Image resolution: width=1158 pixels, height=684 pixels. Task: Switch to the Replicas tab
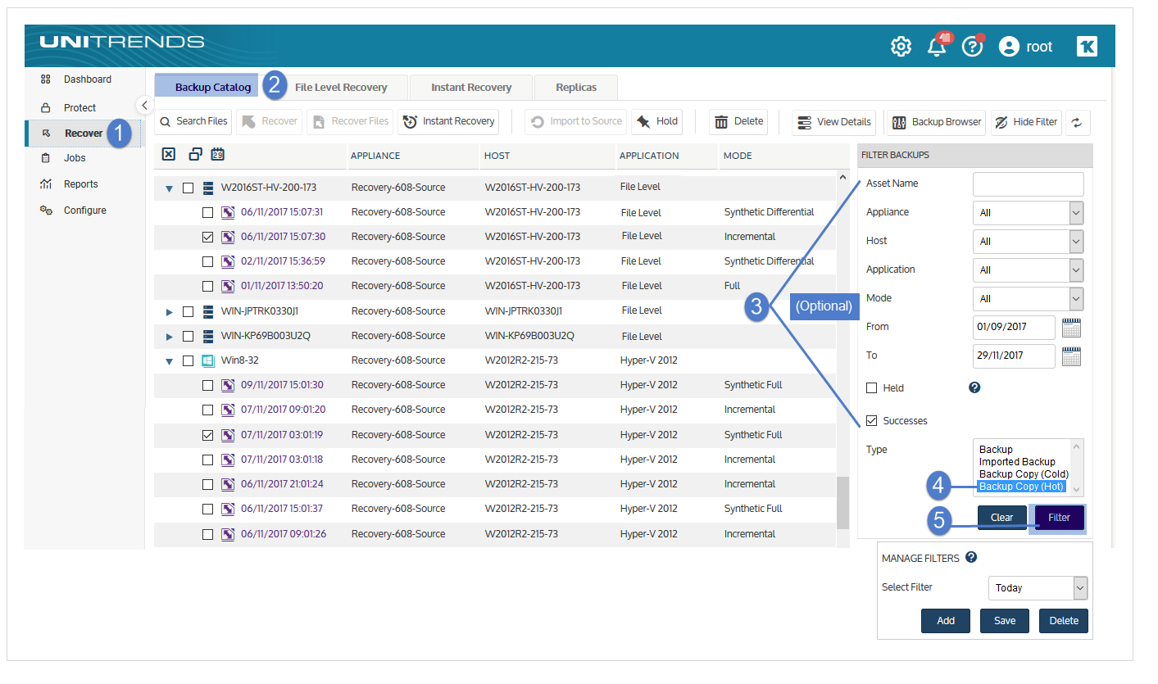click(576, 87)
